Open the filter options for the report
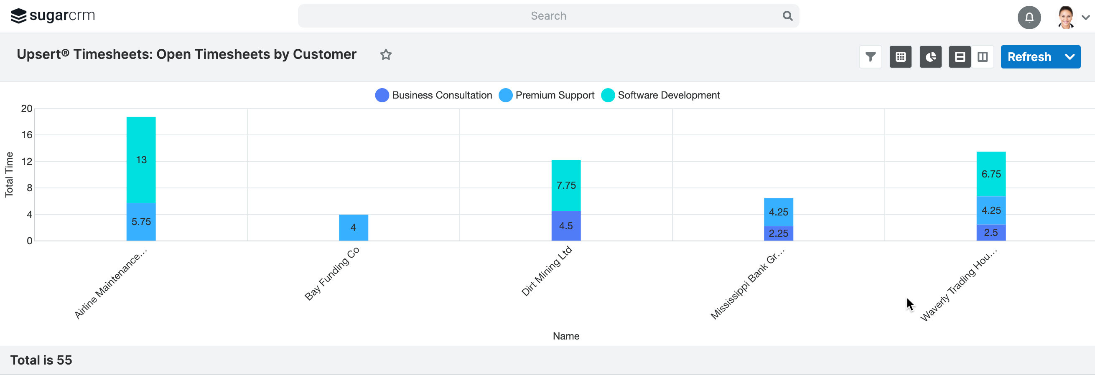This screenshot has height=375, width=1095. click(871, 56)
